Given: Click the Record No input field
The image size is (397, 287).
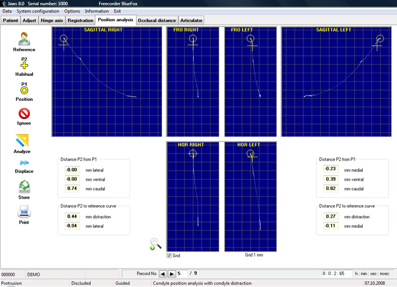Looking at the screenshot, I should 182,273.
